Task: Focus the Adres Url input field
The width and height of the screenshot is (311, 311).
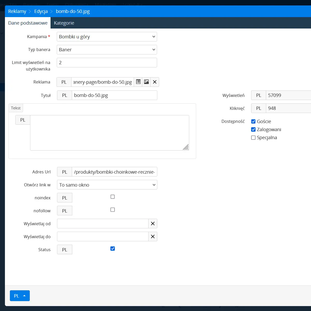Action: click(115, 172)
